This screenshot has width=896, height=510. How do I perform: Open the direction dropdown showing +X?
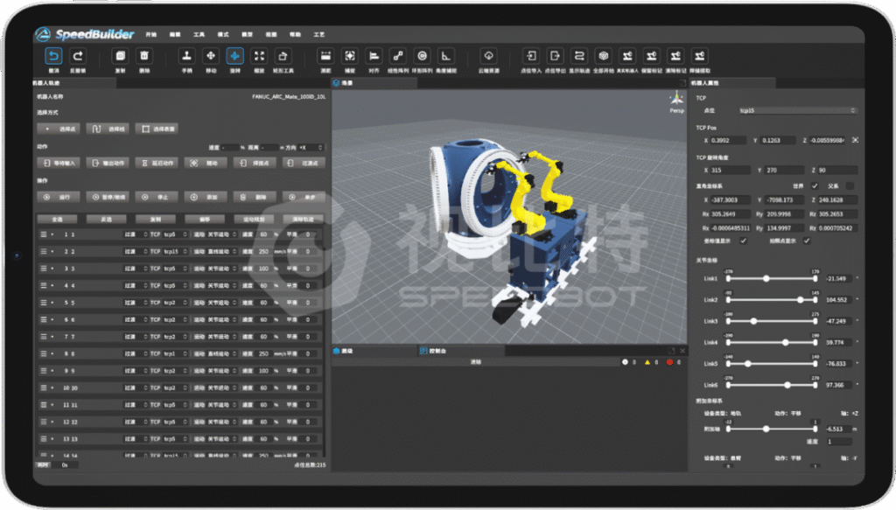click(x=311, y=147)
